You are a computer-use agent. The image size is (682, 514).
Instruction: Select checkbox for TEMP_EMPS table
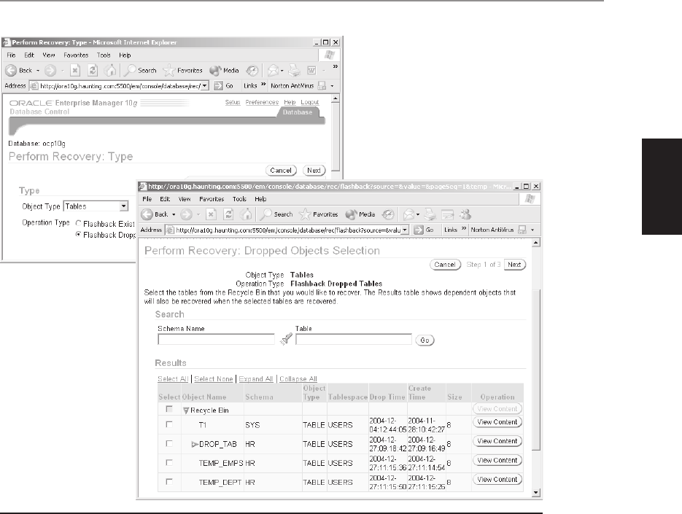click(x=169, y=463)
